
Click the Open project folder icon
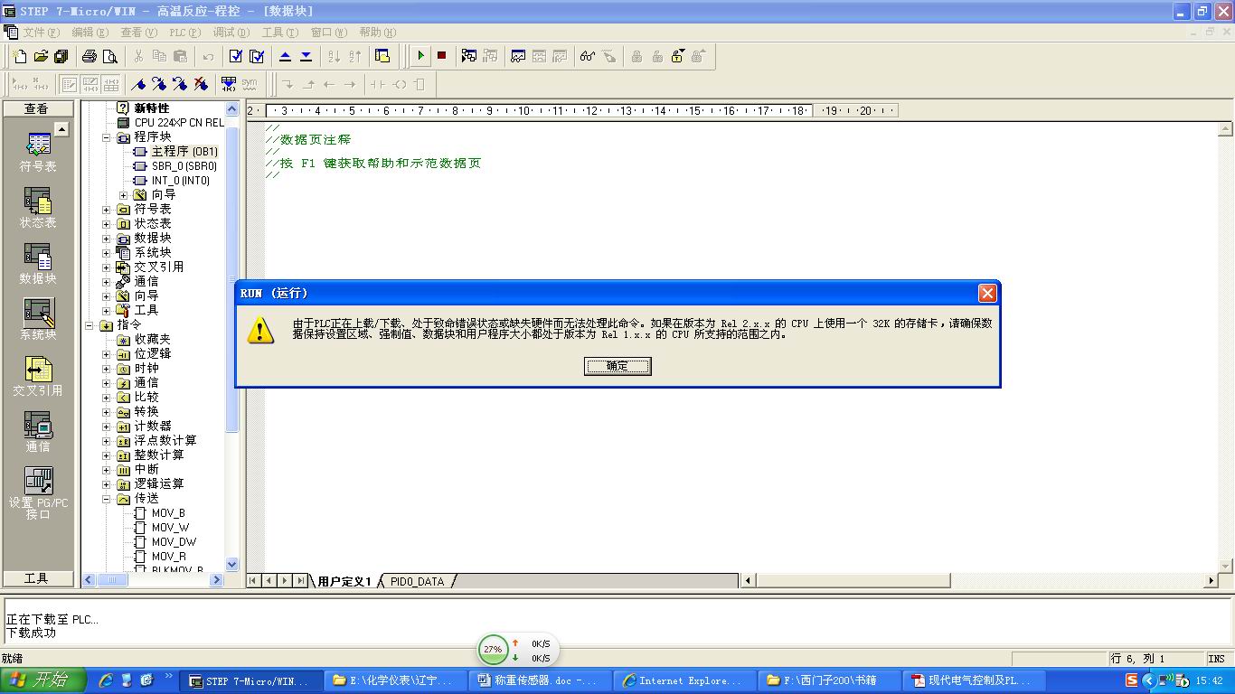pyautogui.click(x=41, y=56)
